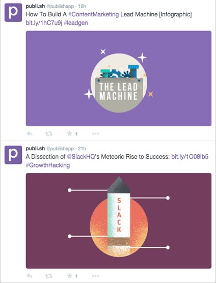216x283 pixels.
Task: Reply to the SlackHQ dissection tweet
Action: (x=30, y=276)
